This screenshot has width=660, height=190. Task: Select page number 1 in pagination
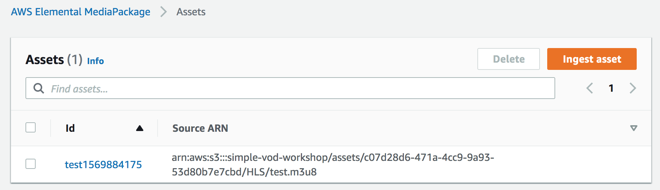tap(611, 88)
